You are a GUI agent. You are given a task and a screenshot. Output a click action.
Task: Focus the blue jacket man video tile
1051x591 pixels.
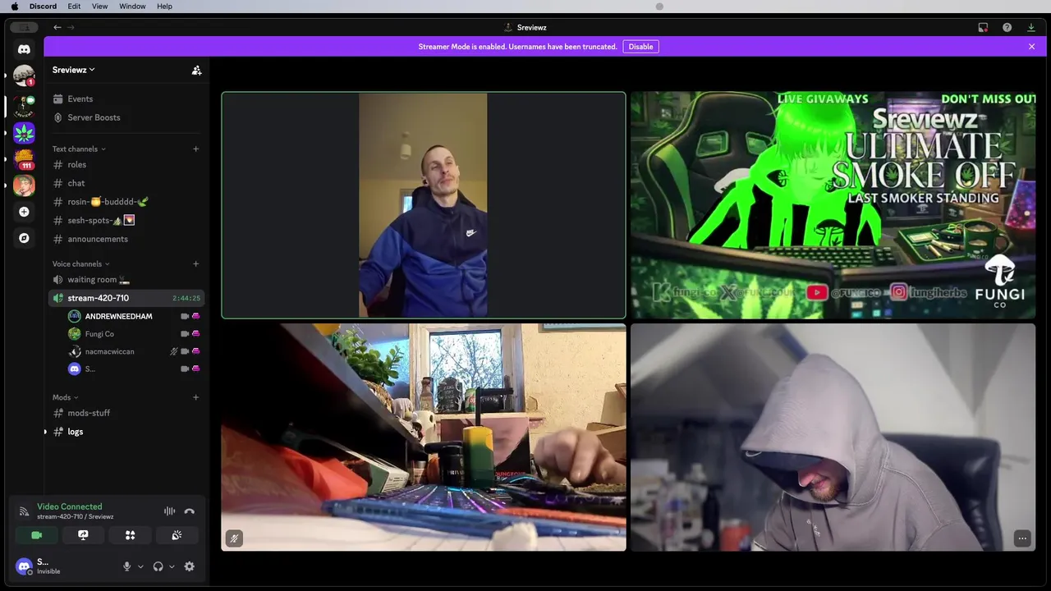coord(423,205)
